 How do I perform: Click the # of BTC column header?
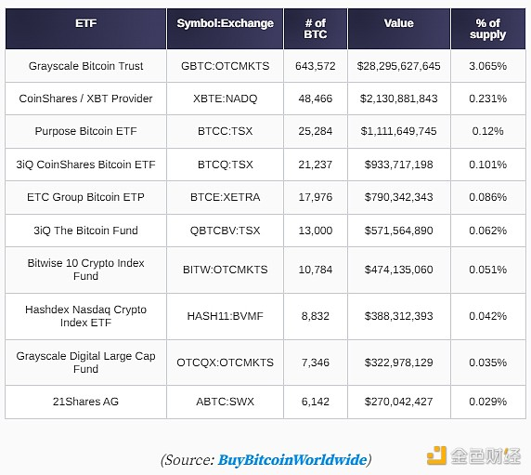click(x=316, y=29)
